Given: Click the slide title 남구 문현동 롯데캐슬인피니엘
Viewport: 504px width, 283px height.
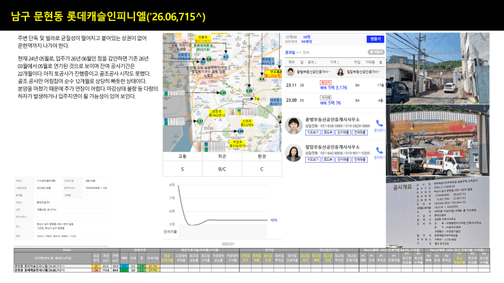Looking at the screenshot, I should 108,17.
